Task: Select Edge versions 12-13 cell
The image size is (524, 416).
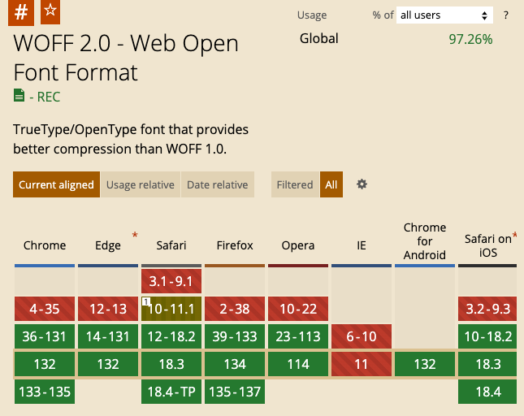Action: coord(108,309)
